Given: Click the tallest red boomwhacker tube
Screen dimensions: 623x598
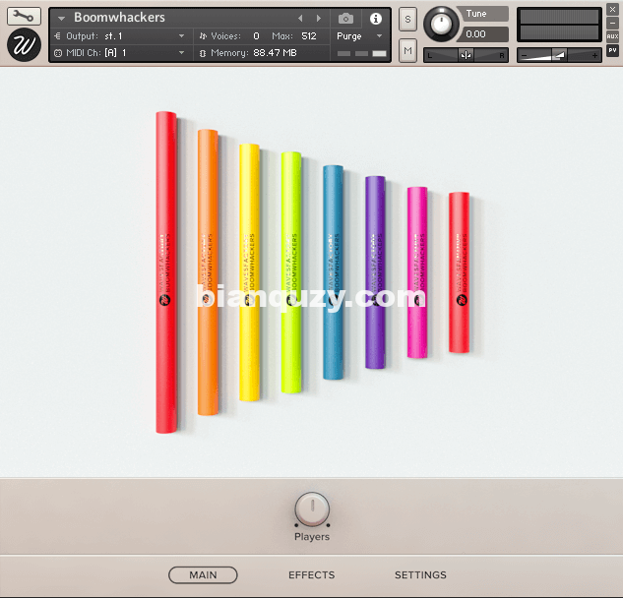Looking at the screenshot, I should pyautogui.click(x=166, y=272).
